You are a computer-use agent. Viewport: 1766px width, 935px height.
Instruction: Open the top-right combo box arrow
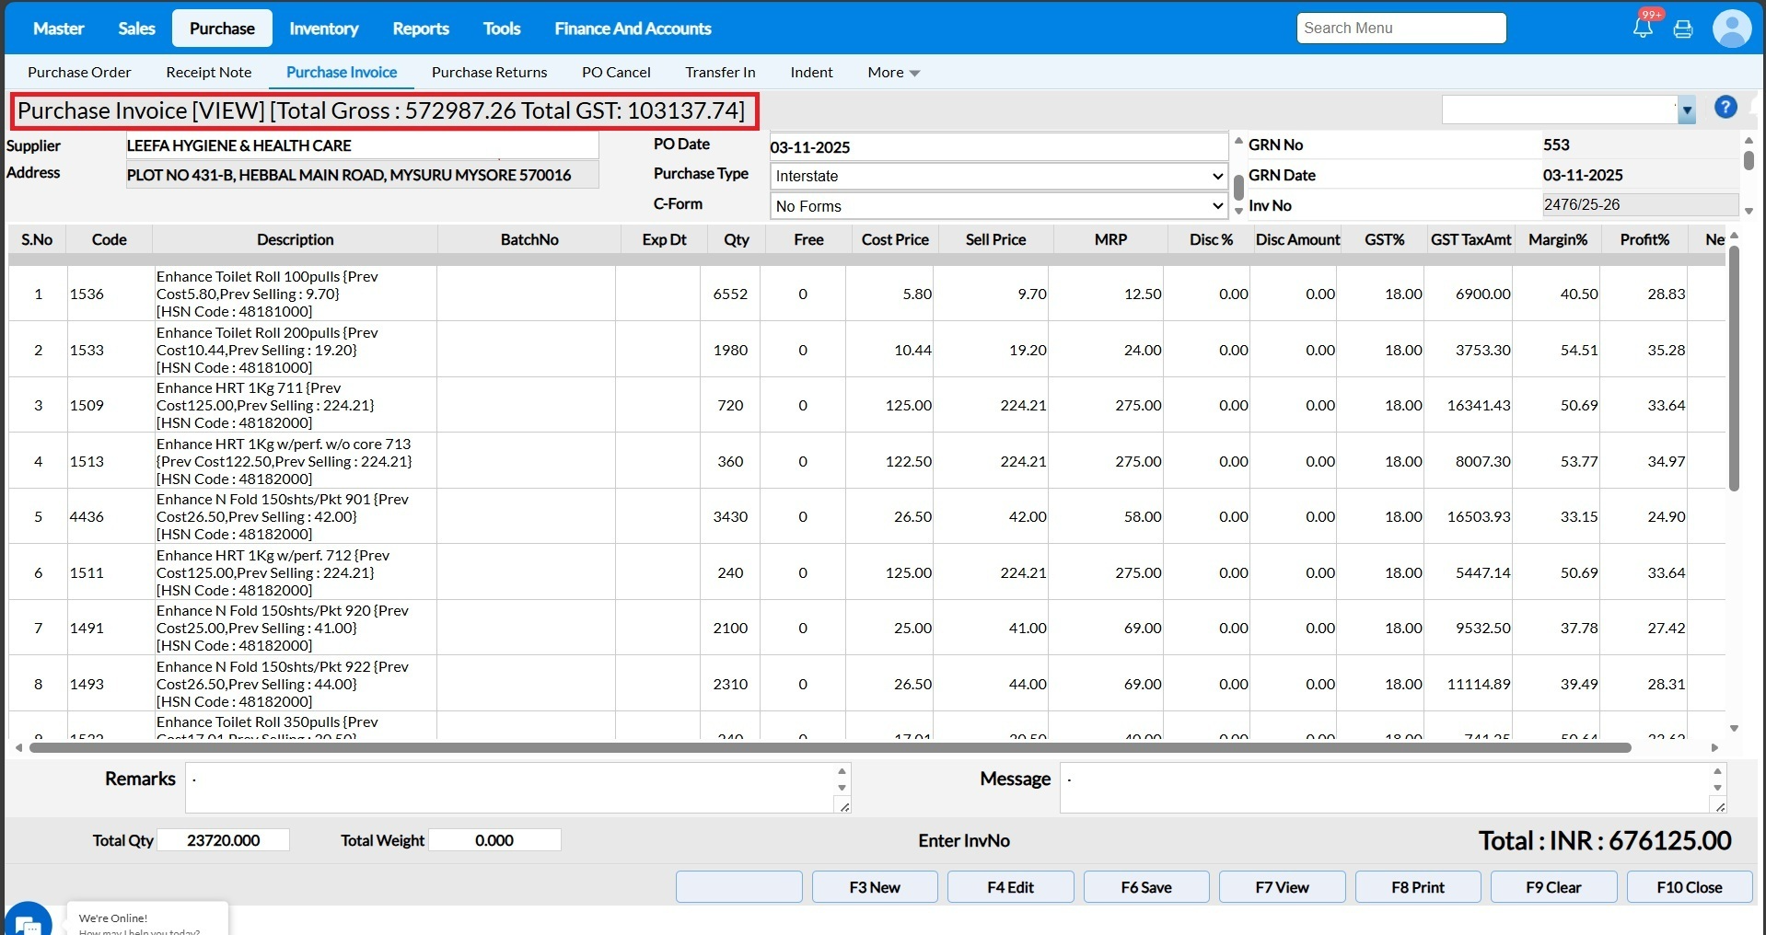pyautogui.click(x=1687, y=110)
